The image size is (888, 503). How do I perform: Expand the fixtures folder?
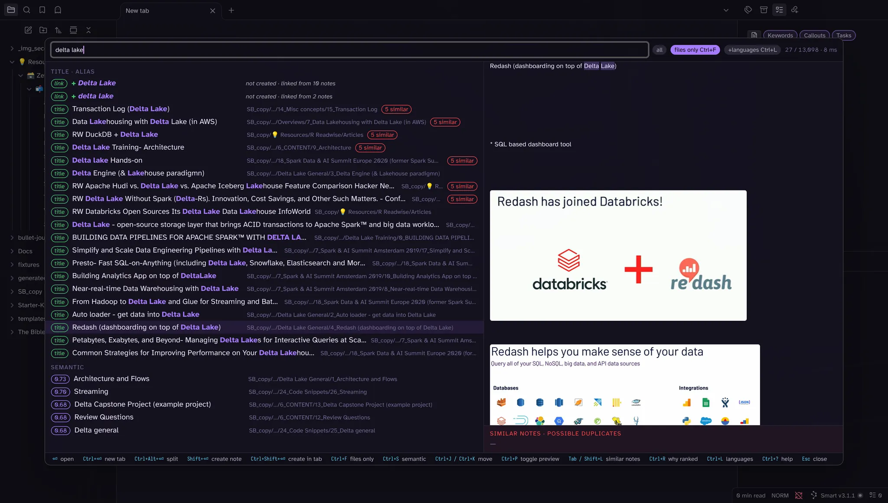click(x=12, y=264)
